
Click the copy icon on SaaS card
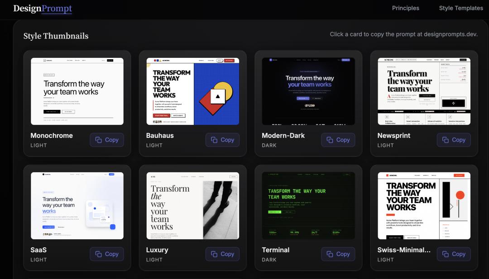point(99,254)
